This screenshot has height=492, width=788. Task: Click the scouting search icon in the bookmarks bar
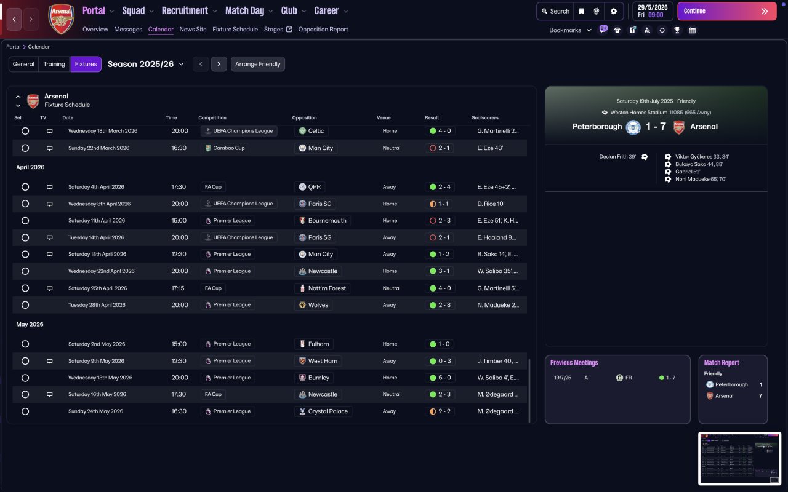pyautogui.click(x=647, y=30)
